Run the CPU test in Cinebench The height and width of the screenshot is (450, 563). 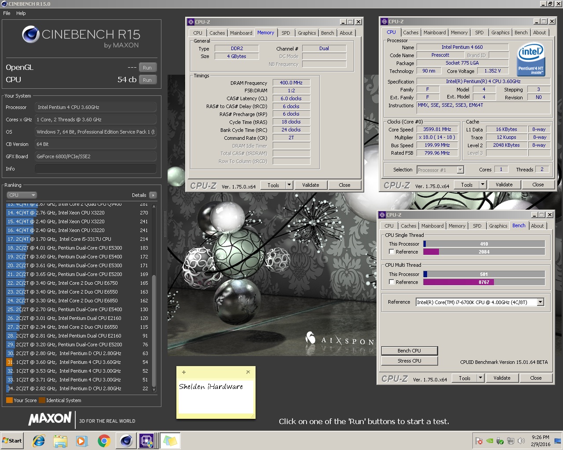pyautogui.click(x=147, y=80)
